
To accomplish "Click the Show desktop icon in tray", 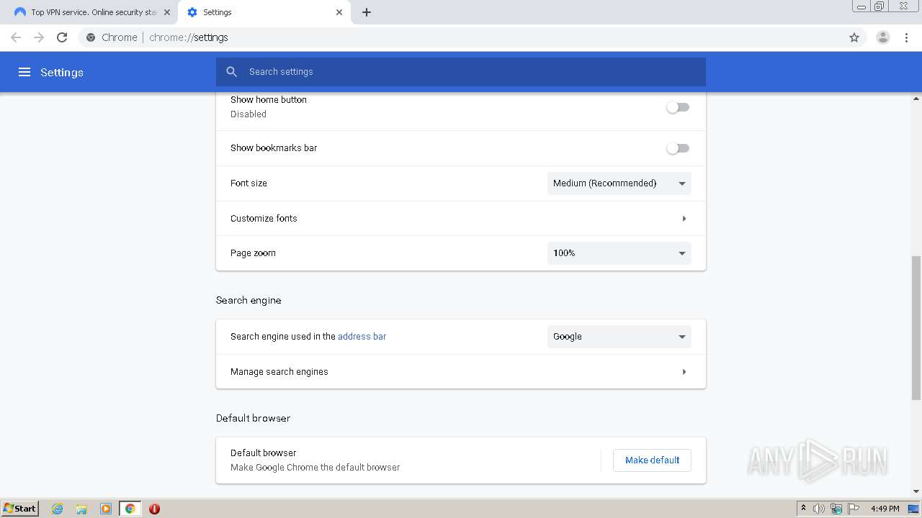I will pyautogui.click(x=914, y=509).
